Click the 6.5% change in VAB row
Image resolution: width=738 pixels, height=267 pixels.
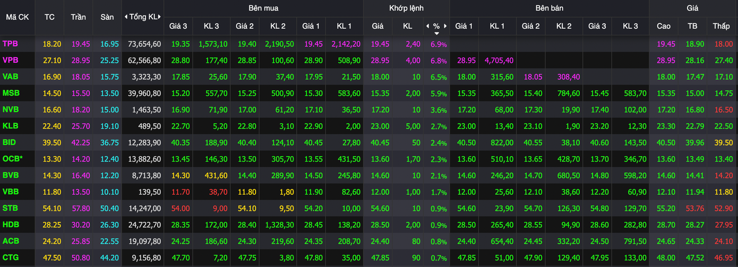(x=439, y=77)
